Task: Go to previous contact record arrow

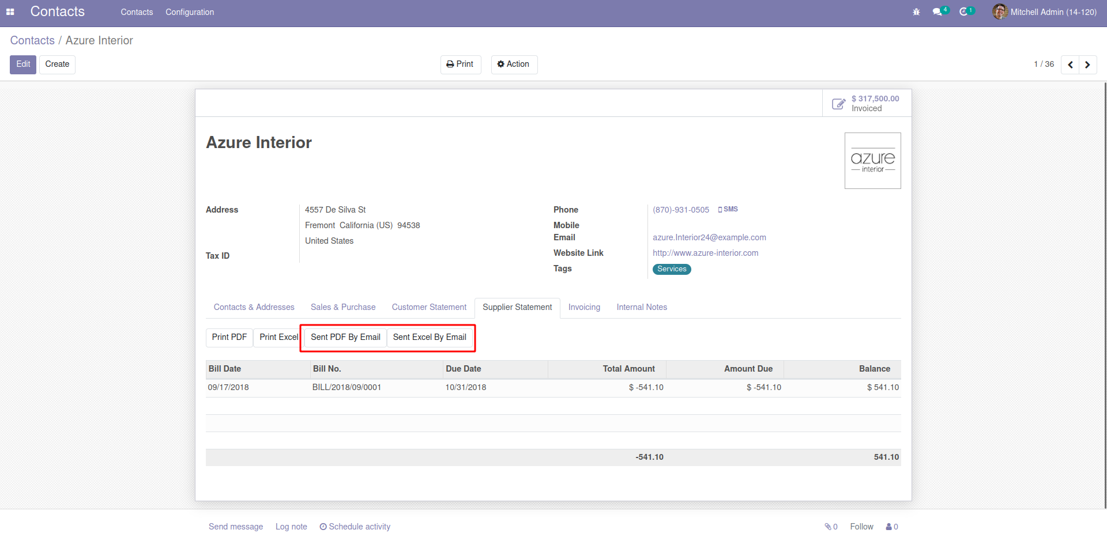Action: coord(1070,65)
